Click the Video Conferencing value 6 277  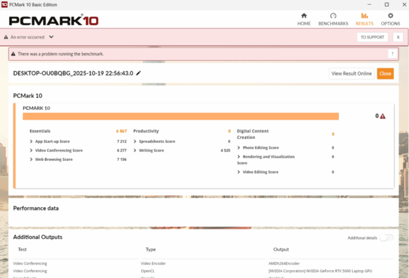(122, 150)
